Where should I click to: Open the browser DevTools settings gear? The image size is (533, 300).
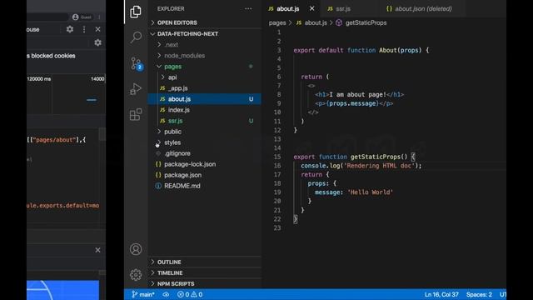(x=70, y=29)
